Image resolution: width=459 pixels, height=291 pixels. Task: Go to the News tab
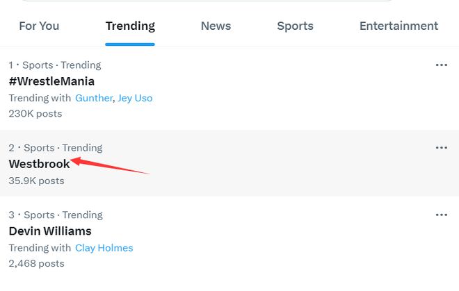click(216, 26)
